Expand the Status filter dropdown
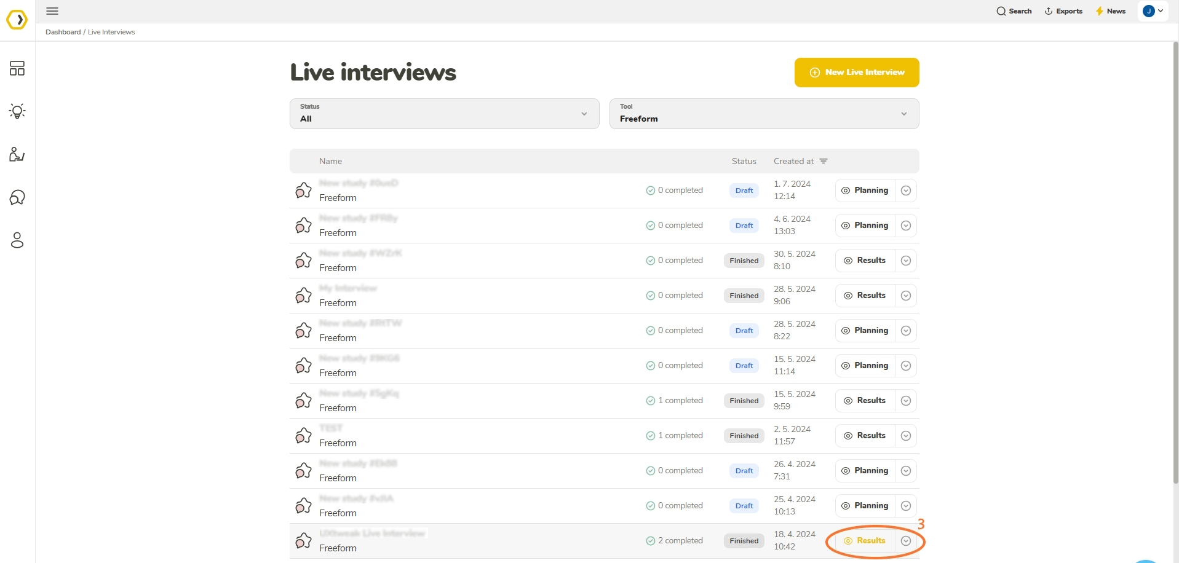1179x563 pixels. tap(444, 114)
